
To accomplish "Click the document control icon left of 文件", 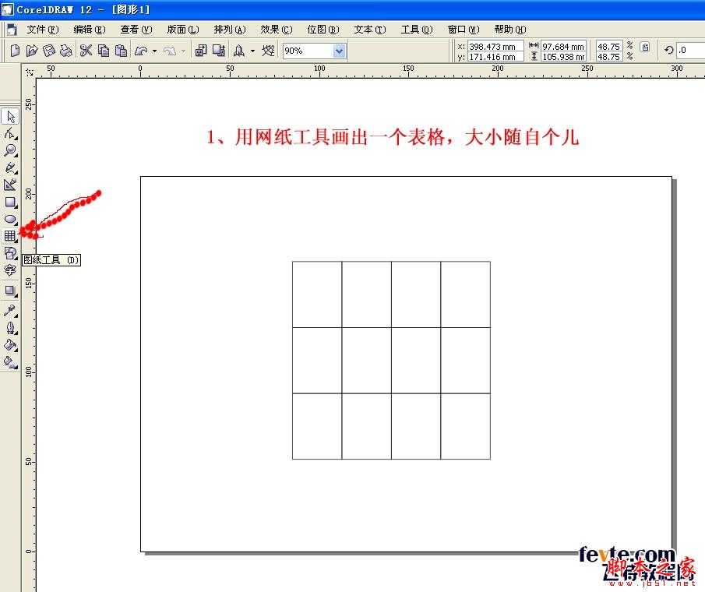I will tap(12, 30).
